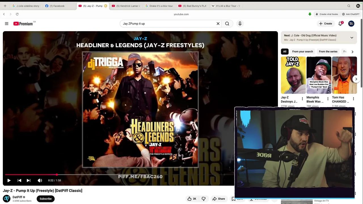The height and width of the screenshot is (204, 363).
Task: Open the Create upload menu
Action: [325, 24]
